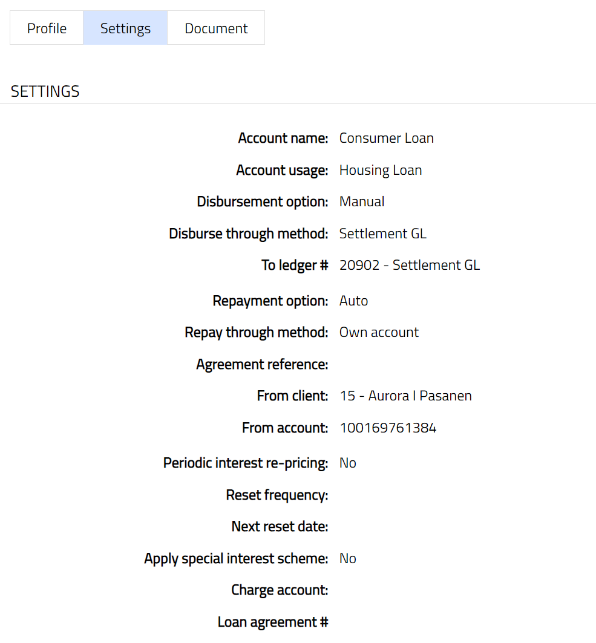Click the Own account repay method value

point(379,332)
